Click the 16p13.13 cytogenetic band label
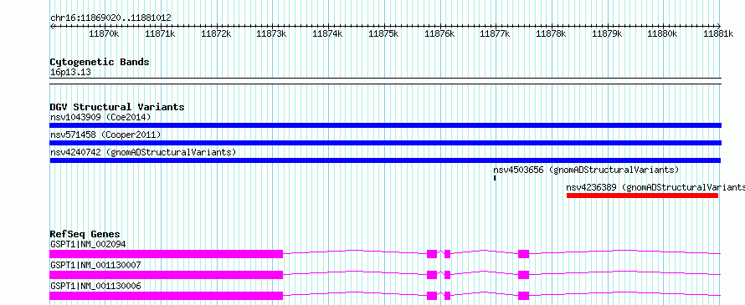Screen dimensions: 745x305 70,73
